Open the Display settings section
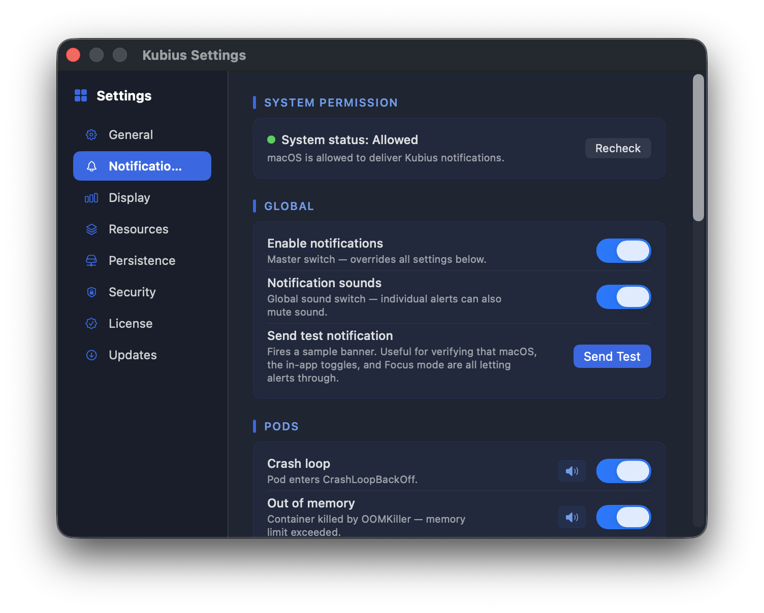The width and height of the screenshot is (764, 613). tap(142, 197)
